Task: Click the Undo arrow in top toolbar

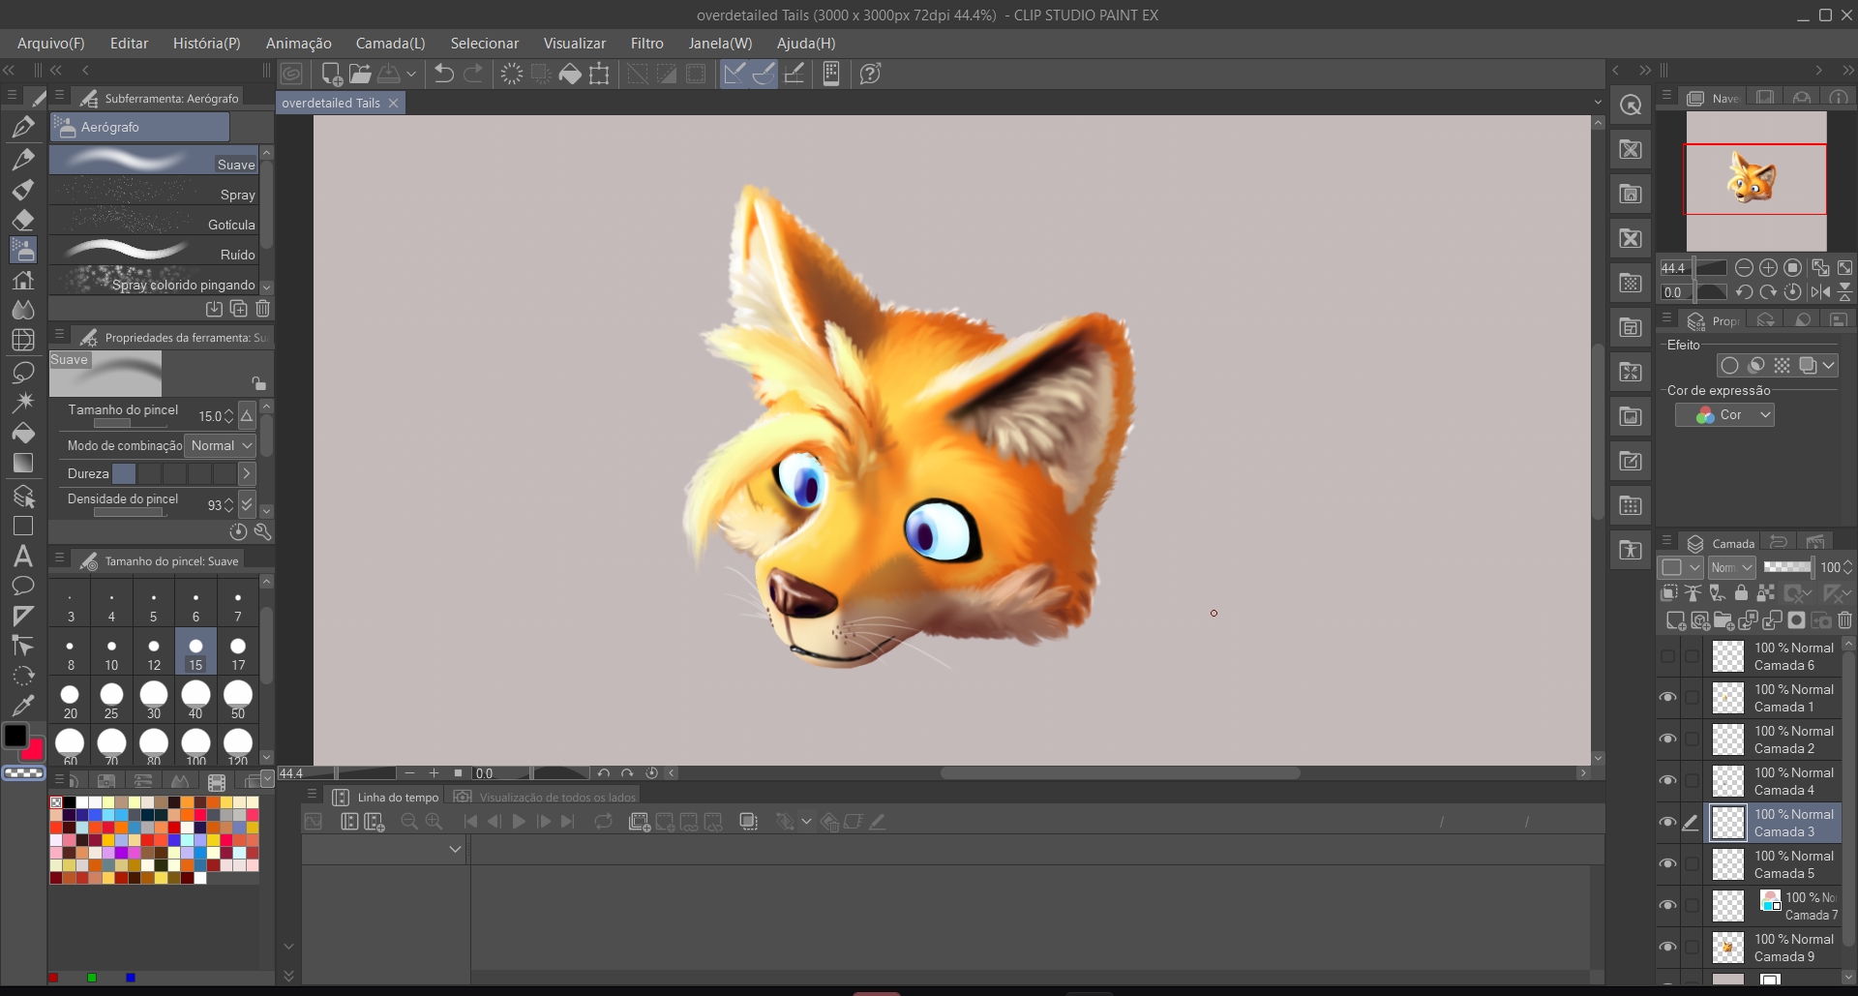Action: [x=443, y=74]
